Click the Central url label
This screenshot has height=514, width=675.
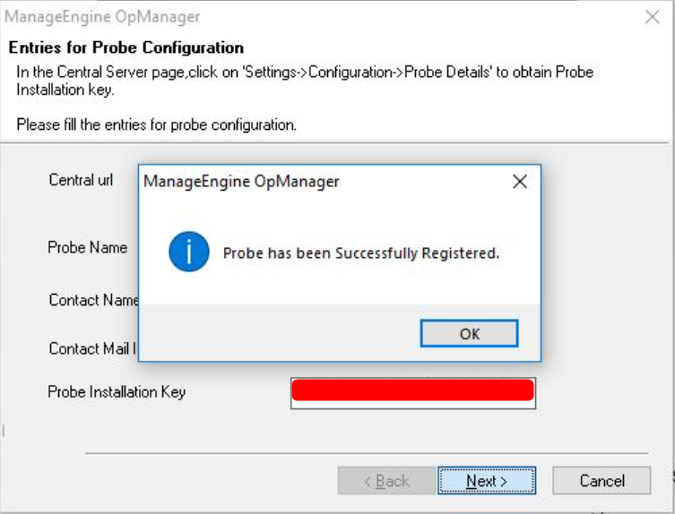click(81, 180)
